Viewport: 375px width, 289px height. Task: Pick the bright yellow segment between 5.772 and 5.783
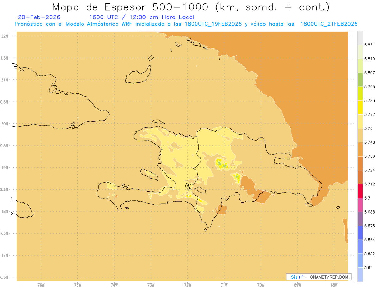pyautogui.click(x=360, y=108)
